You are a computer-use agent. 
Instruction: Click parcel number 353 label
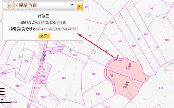14,60
